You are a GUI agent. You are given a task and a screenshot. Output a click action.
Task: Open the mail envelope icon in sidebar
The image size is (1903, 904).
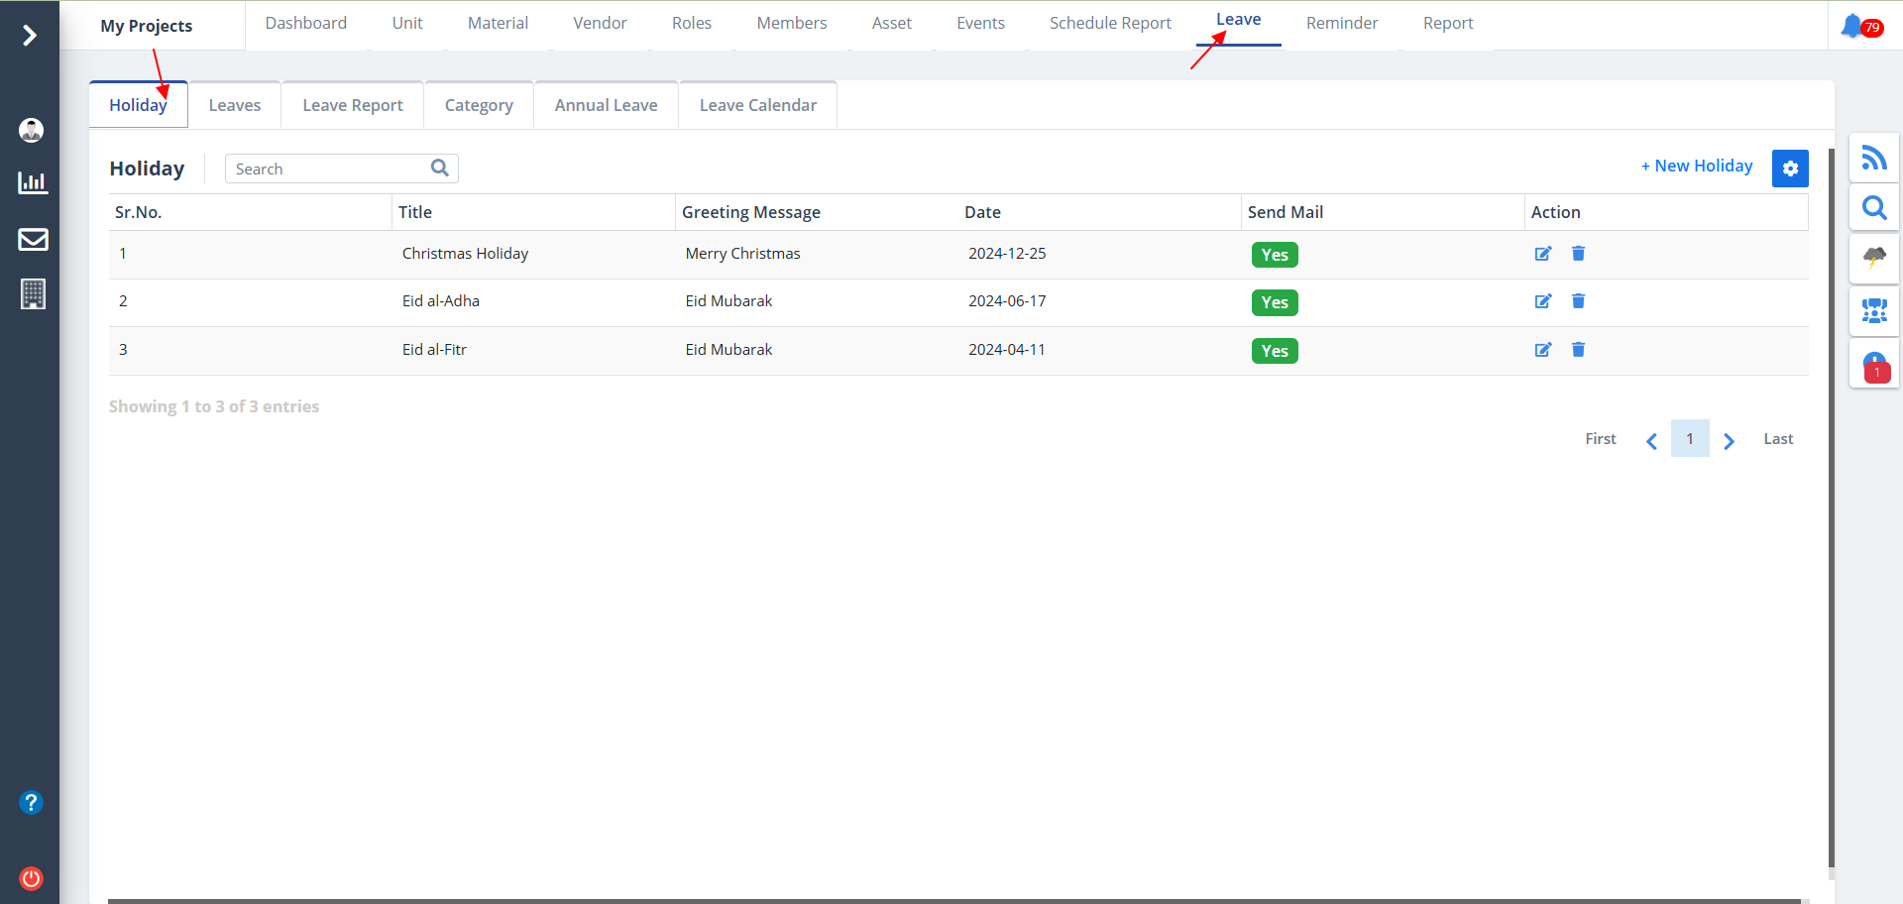[33, 239]
